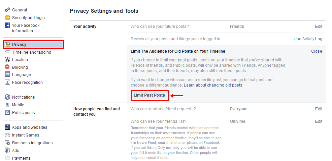Click the Limit Past Posts button
Image resolution: width=332 pixels, height=161 pixels.
click(149, 95)
